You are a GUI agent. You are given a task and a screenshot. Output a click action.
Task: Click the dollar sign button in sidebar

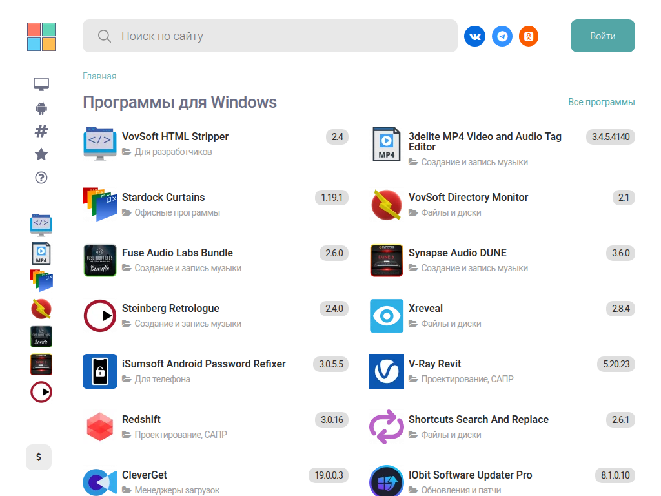coord(39,457)
